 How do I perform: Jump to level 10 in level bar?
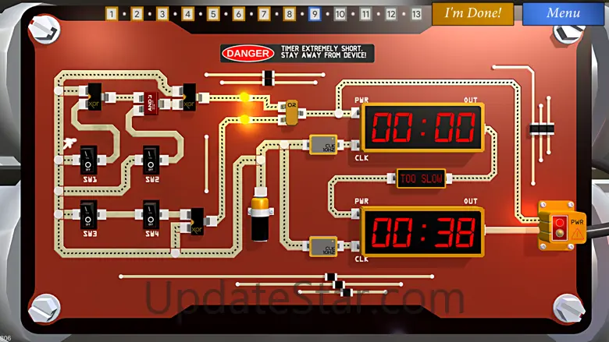(340, 14)
